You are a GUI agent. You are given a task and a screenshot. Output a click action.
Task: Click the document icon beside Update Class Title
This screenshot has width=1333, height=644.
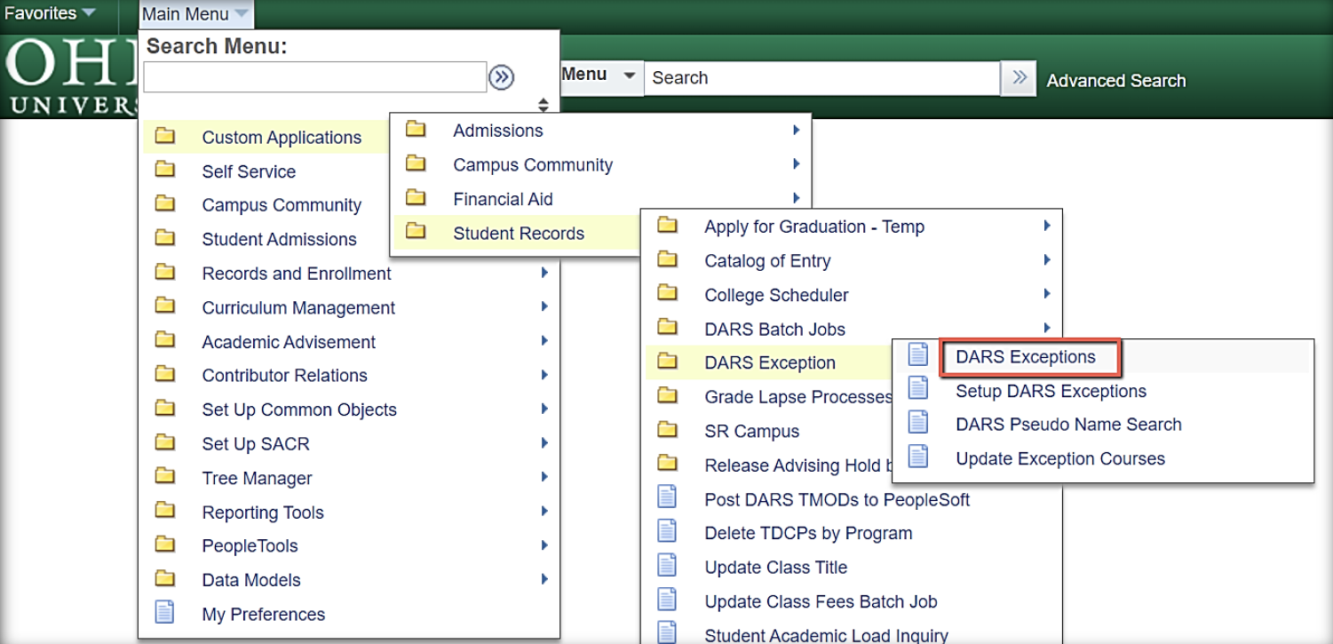[667, 566]
